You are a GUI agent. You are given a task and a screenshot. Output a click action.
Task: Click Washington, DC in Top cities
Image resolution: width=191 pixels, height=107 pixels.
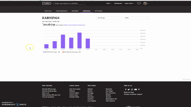point(111,99)
